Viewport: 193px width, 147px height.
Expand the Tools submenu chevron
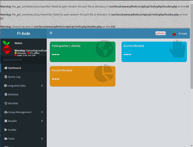[42, 138]
